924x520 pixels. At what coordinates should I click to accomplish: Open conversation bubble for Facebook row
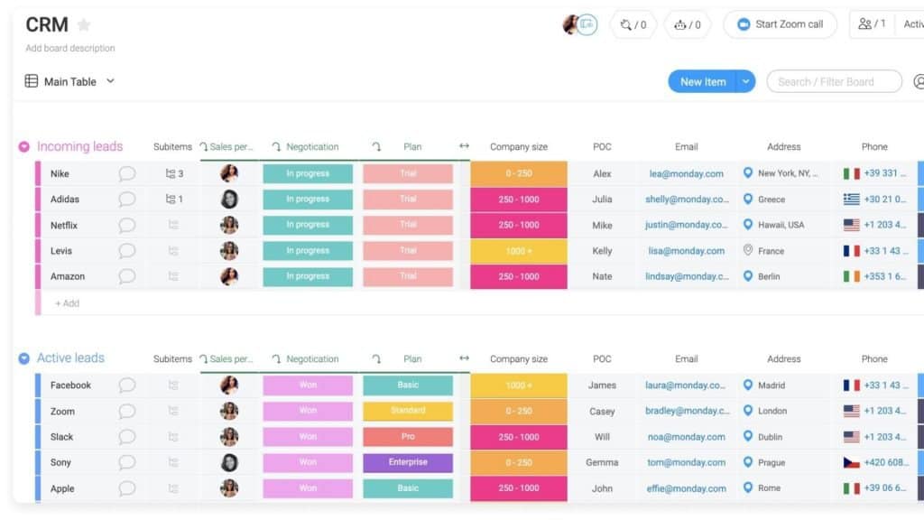pyautogui.click(x=126, y=385)
